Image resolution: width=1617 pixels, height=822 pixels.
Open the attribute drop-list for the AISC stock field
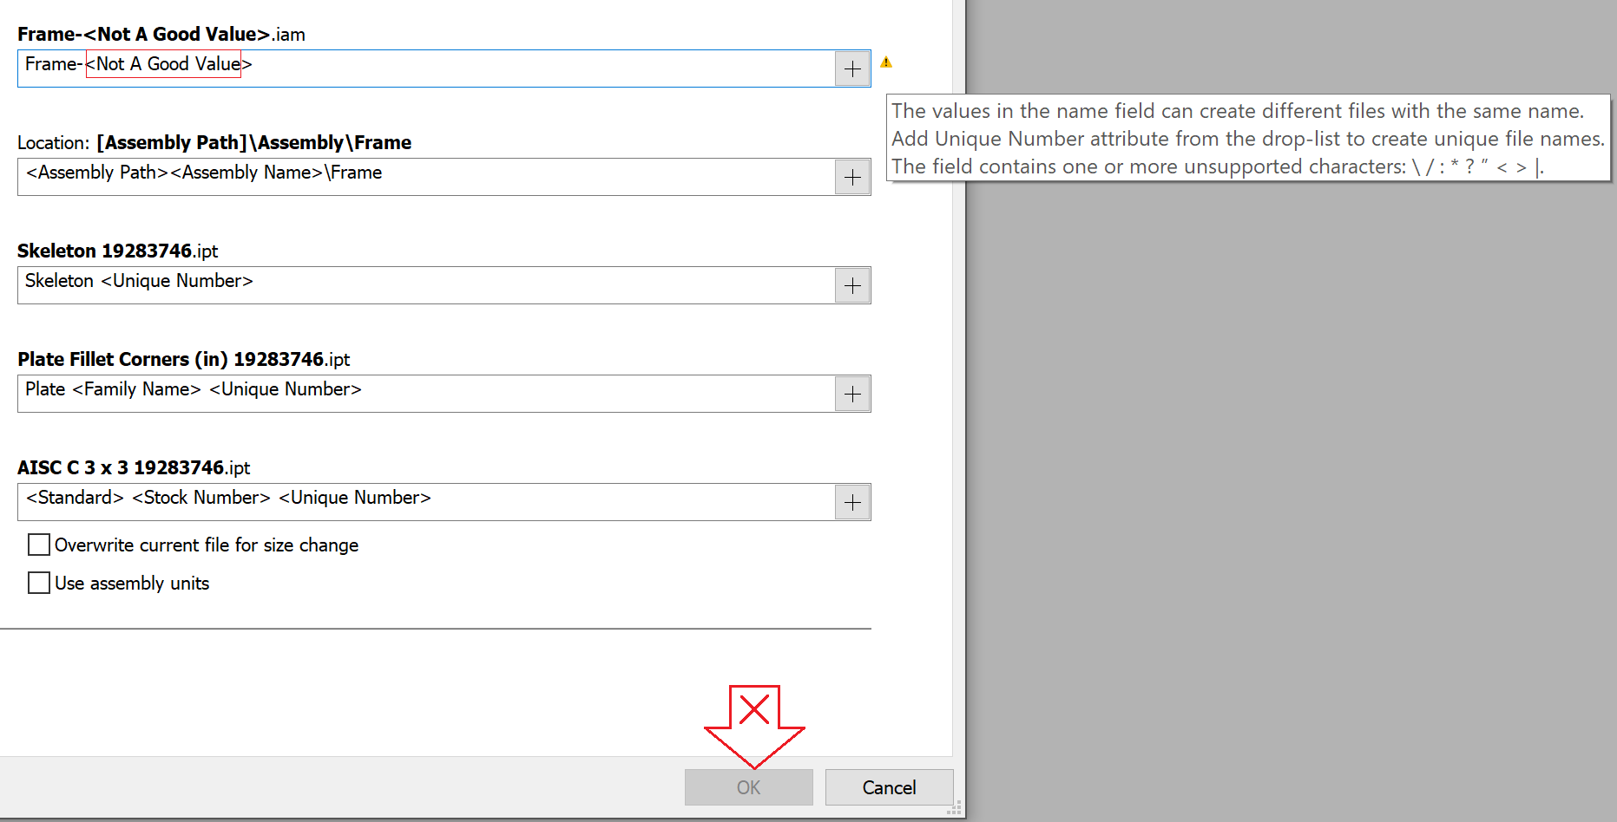point(852,502)
